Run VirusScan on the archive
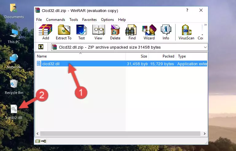 point(186,32)
